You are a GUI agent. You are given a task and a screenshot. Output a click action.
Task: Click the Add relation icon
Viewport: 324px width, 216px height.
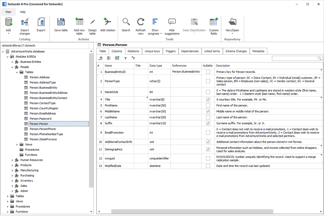point(108,22)
